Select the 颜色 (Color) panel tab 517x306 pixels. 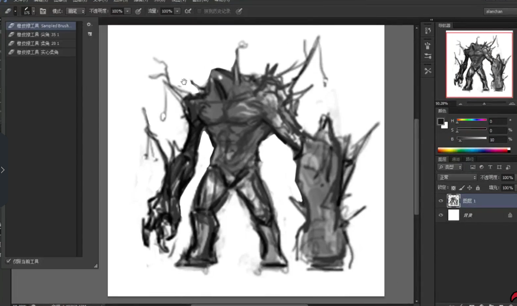pyautogui.click(x=442, y=111)
